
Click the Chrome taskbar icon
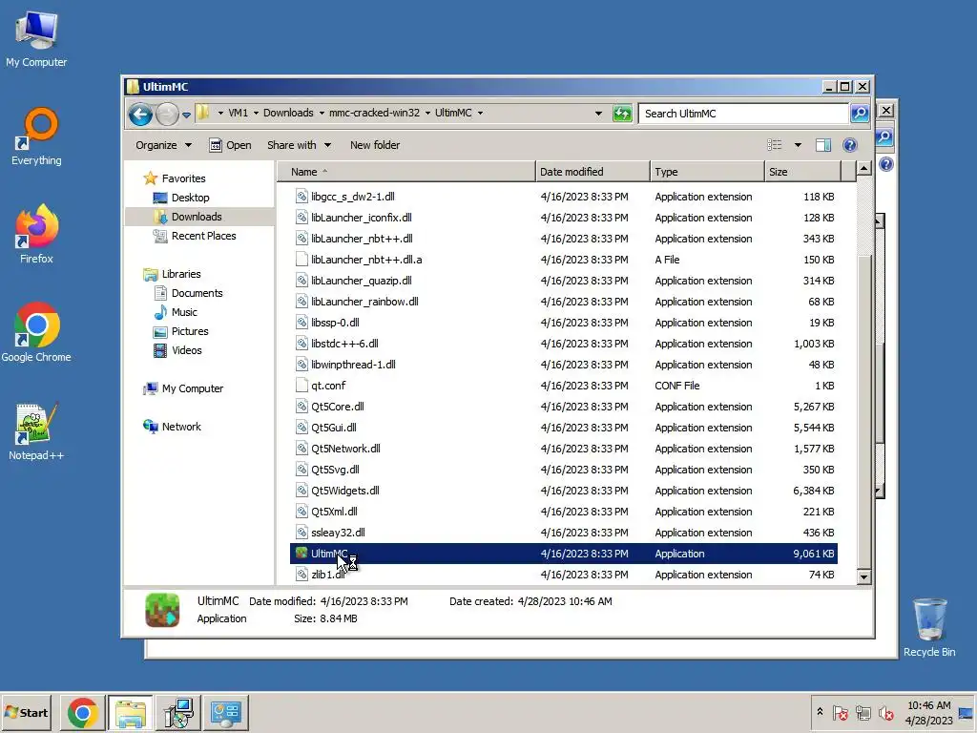[x=82, y=713]
